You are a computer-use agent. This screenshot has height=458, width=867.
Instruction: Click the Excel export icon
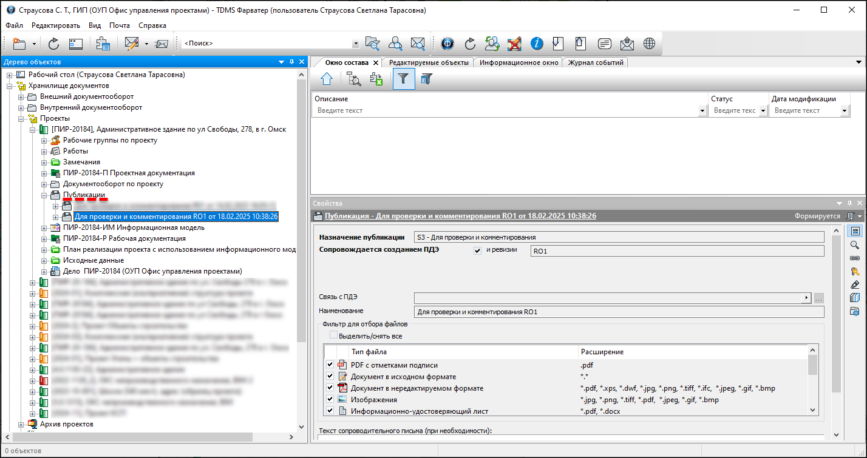376,79
